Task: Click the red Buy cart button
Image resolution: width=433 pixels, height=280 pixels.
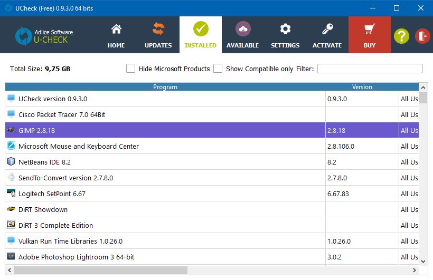Action: click(370, 35)
